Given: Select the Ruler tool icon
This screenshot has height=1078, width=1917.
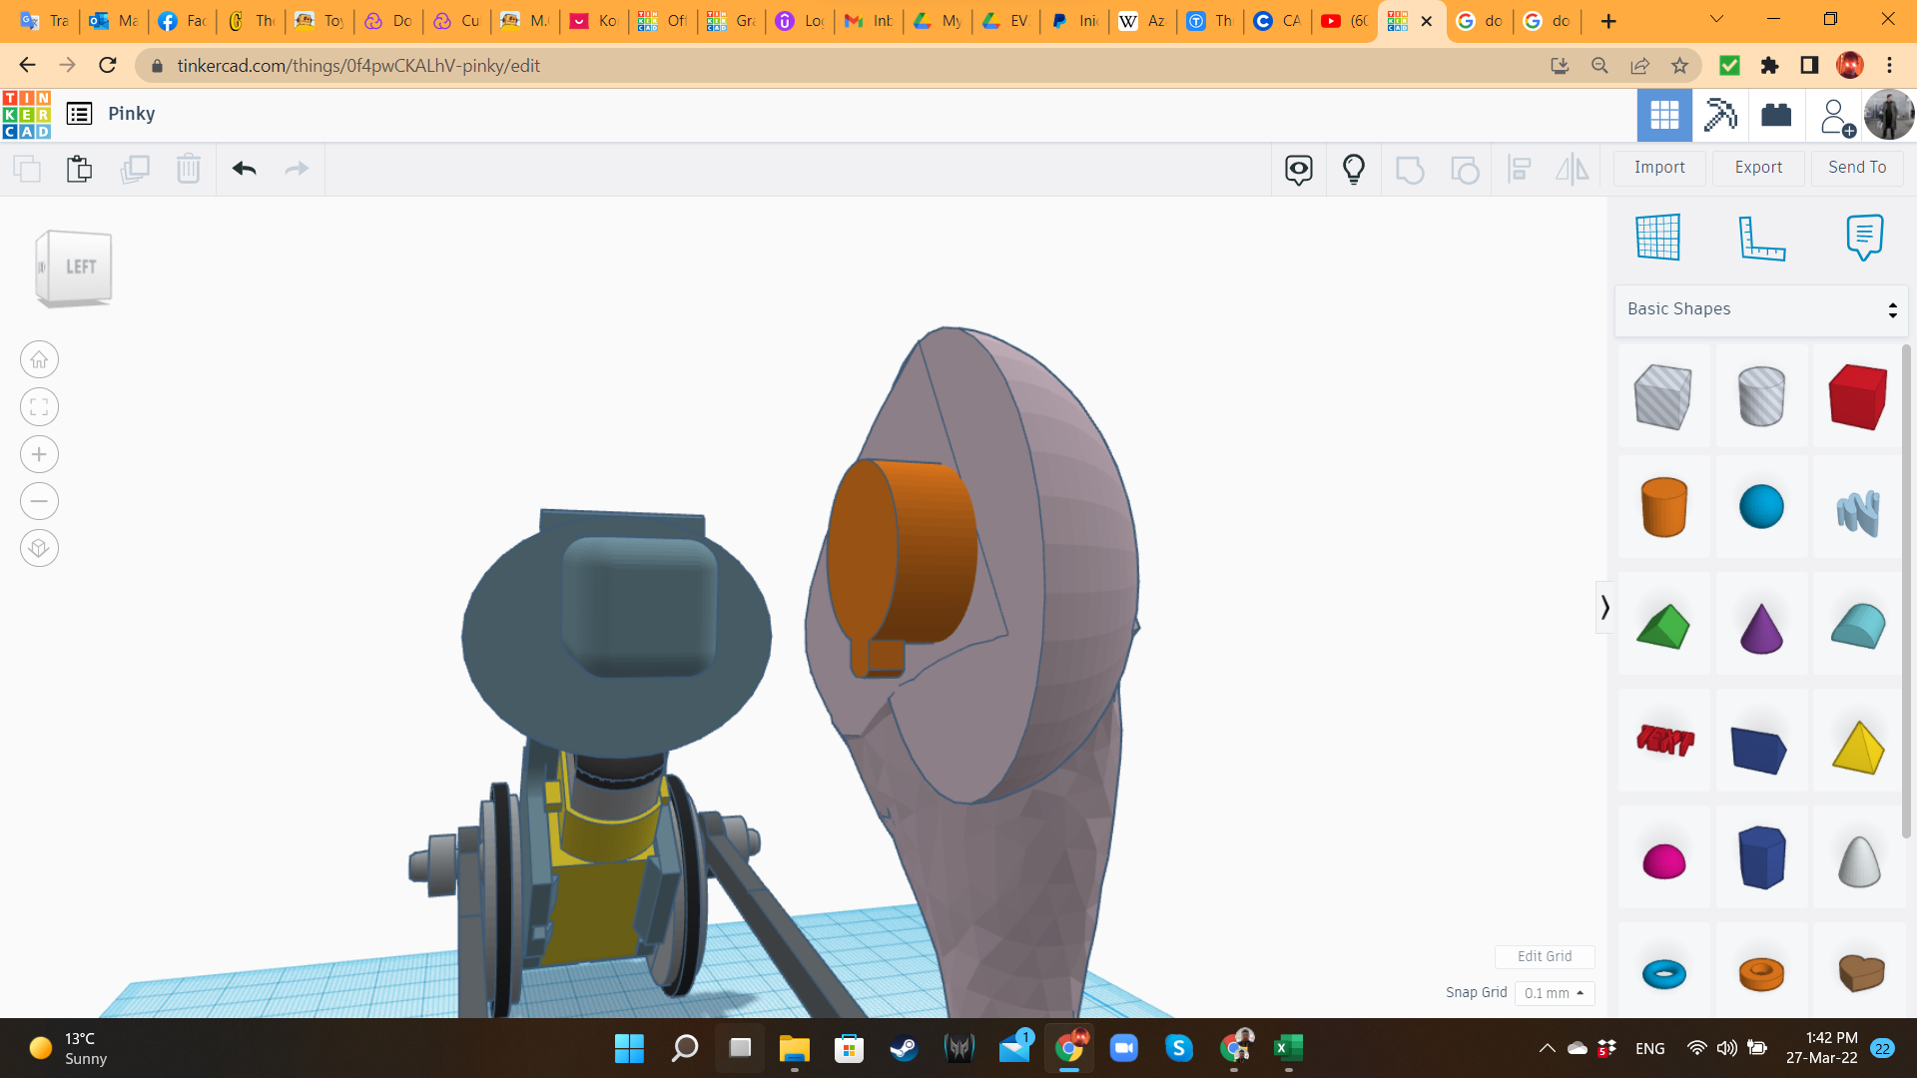Looking at the screenshot, I should [1761, 238].
